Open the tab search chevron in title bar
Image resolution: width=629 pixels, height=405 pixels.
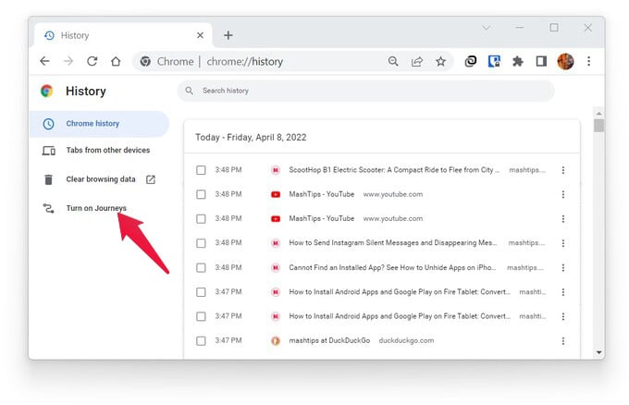pyautogui.click(x=487, y=28)
